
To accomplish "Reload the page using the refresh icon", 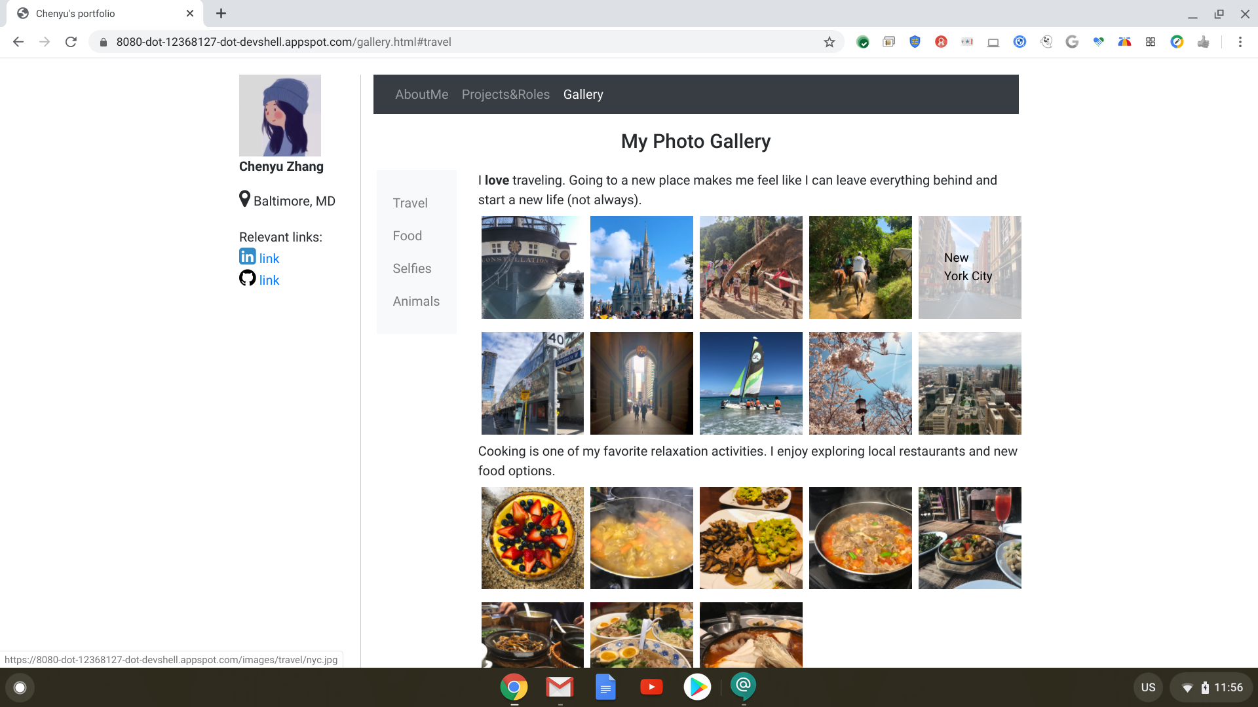I will point(71,42).
